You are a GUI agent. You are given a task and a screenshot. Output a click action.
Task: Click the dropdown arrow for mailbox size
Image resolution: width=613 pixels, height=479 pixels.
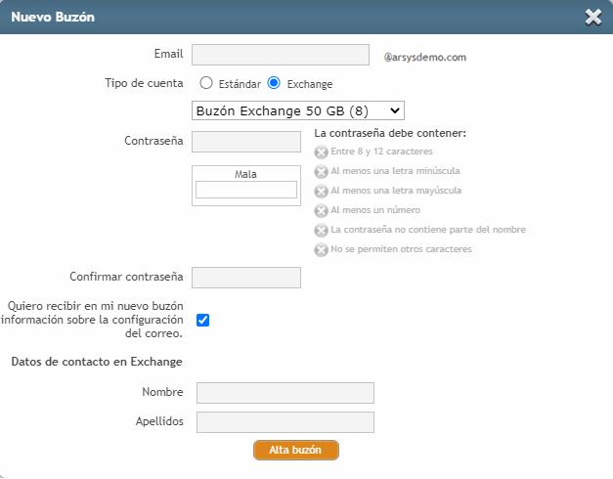[395, 110]
